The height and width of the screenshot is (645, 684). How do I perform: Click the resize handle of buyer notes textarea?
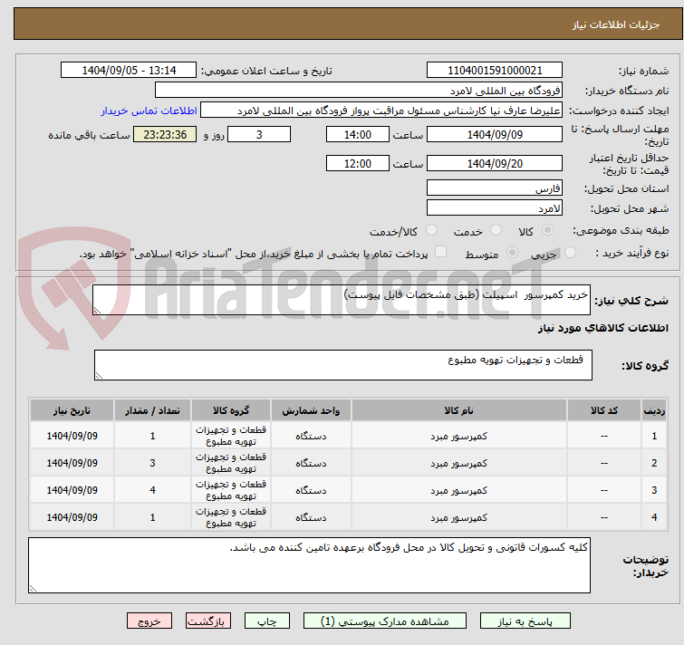[33, 589]
